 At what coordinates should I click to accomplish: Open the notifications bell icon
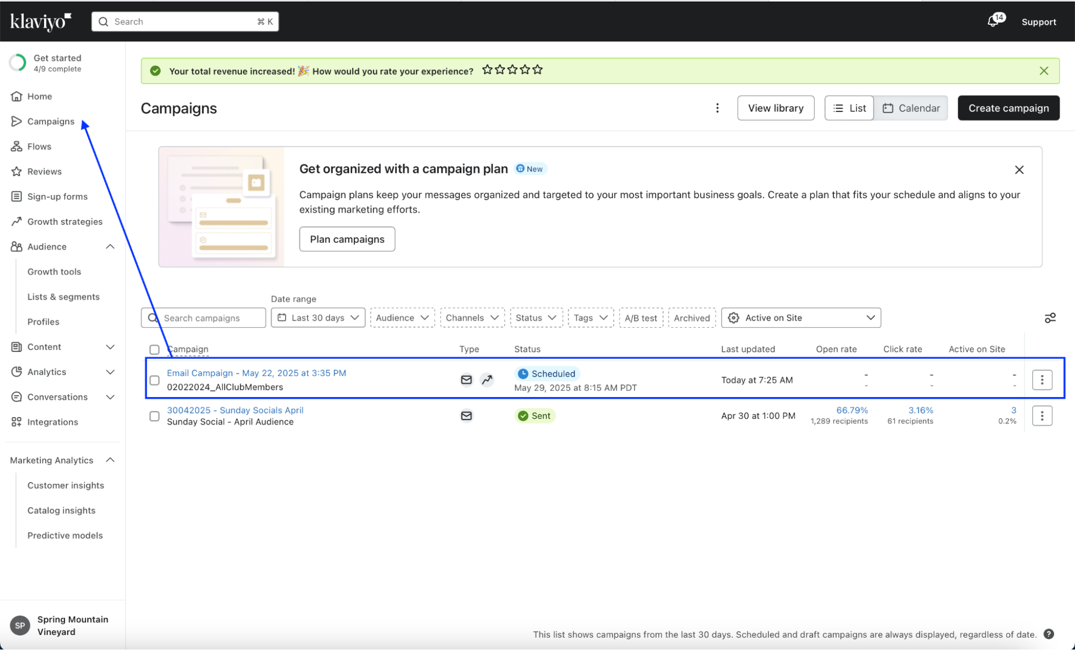(x=993, y=22)
